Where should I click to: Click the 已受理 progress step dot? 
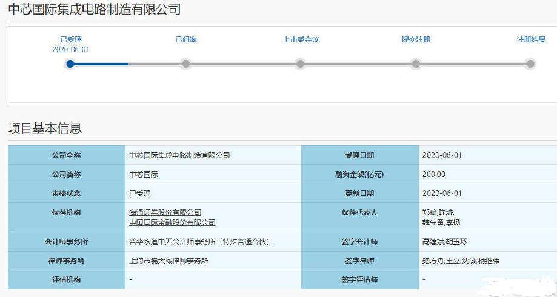tap(70, 64)
